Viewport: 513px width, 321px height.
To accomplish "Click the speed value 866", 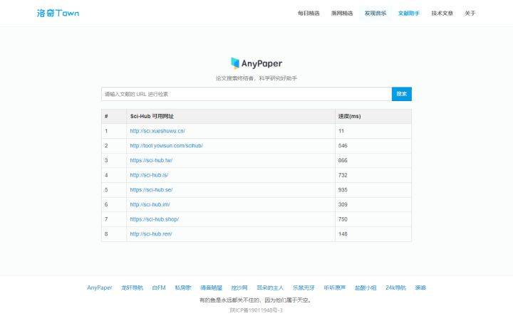I will coord(343,160).
